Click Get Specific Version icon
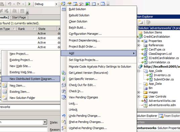Viewport: 180px width, 132px height. pos(64,79)
